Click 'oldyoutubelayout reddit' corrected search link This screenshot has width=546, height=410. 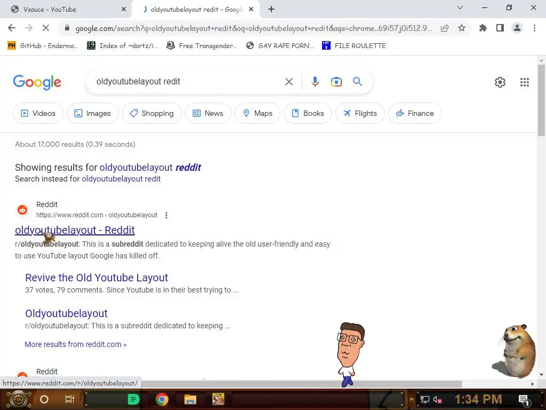point(150,167)
